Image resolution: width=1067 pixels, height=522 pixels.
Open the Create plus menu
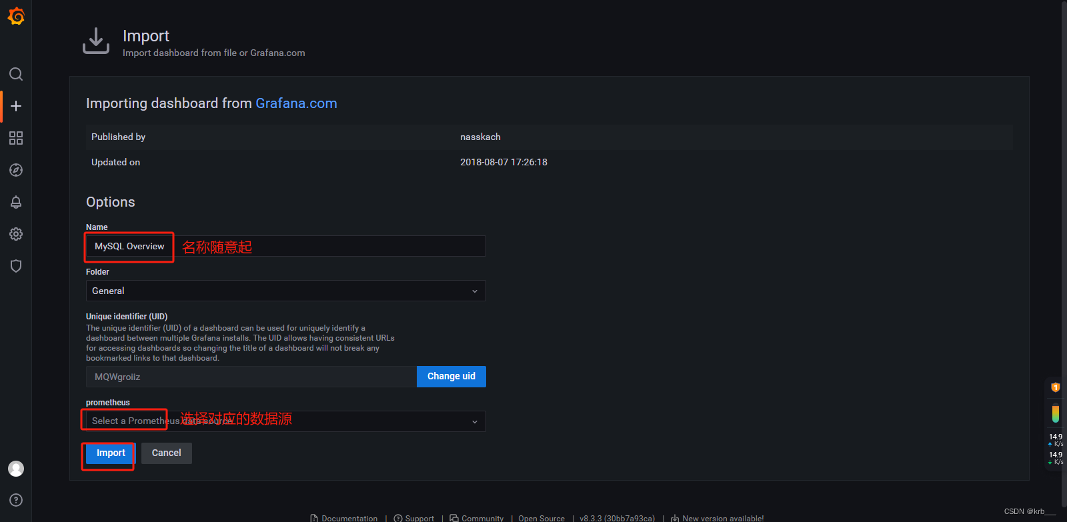[16, 106]
